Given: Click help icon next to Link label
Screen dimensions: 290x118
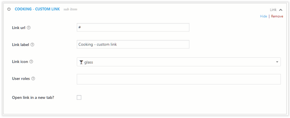Looking at the screenshot, I should tap(32, 45).
